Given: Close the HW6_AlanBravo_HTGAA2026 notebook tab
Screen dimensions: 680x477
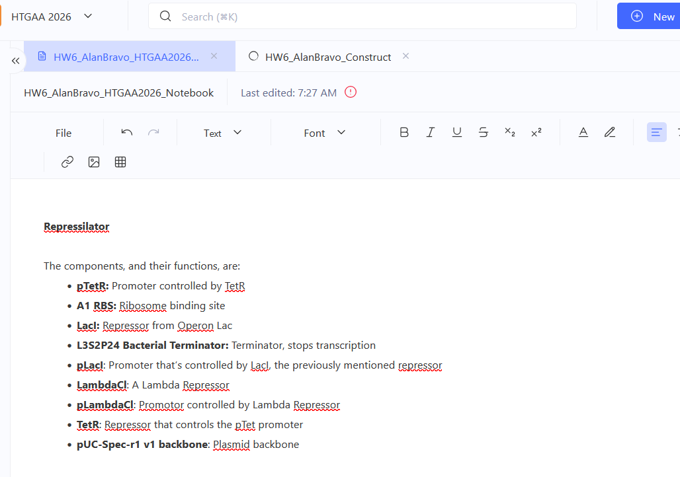Looking at the screenshot, I should coord(214,56).
